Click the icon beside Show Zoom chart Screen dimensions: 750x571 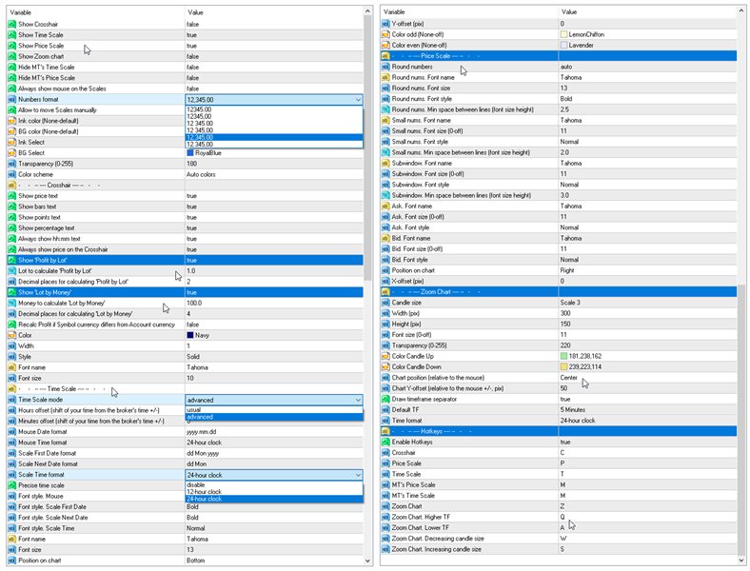click(x=12, y=56)
